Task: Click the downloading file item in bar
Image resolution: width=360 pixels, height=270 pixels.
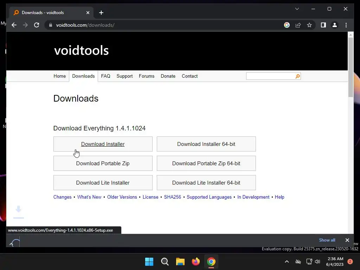Action: (14, 242)
